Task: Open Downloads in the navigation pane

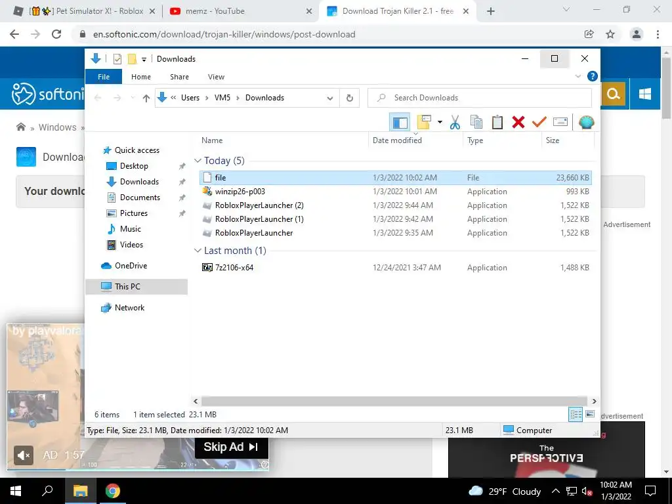Action: [139, 182]
